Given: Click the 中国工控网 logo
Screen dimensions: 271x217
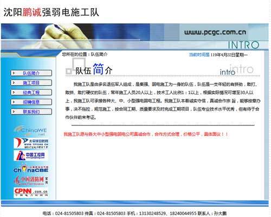Looking at the screenshot, I should coord(31,155).
